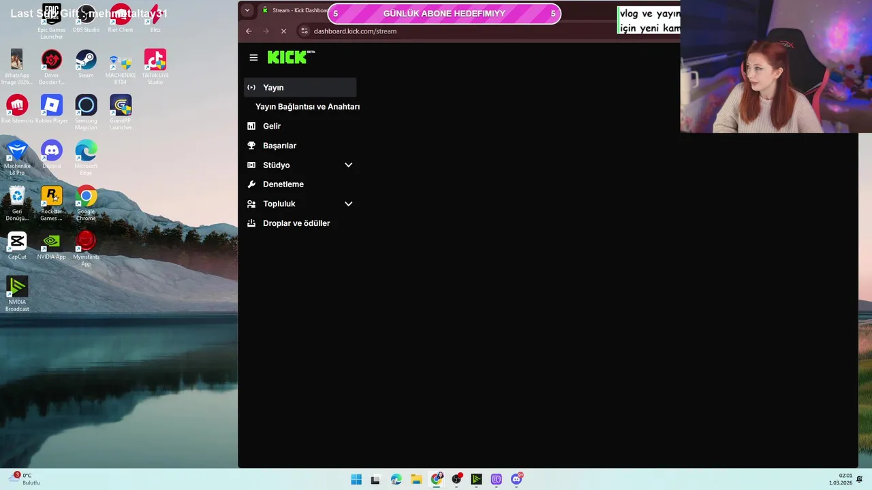Open Blitz desktop shortcut

(155, 18)
